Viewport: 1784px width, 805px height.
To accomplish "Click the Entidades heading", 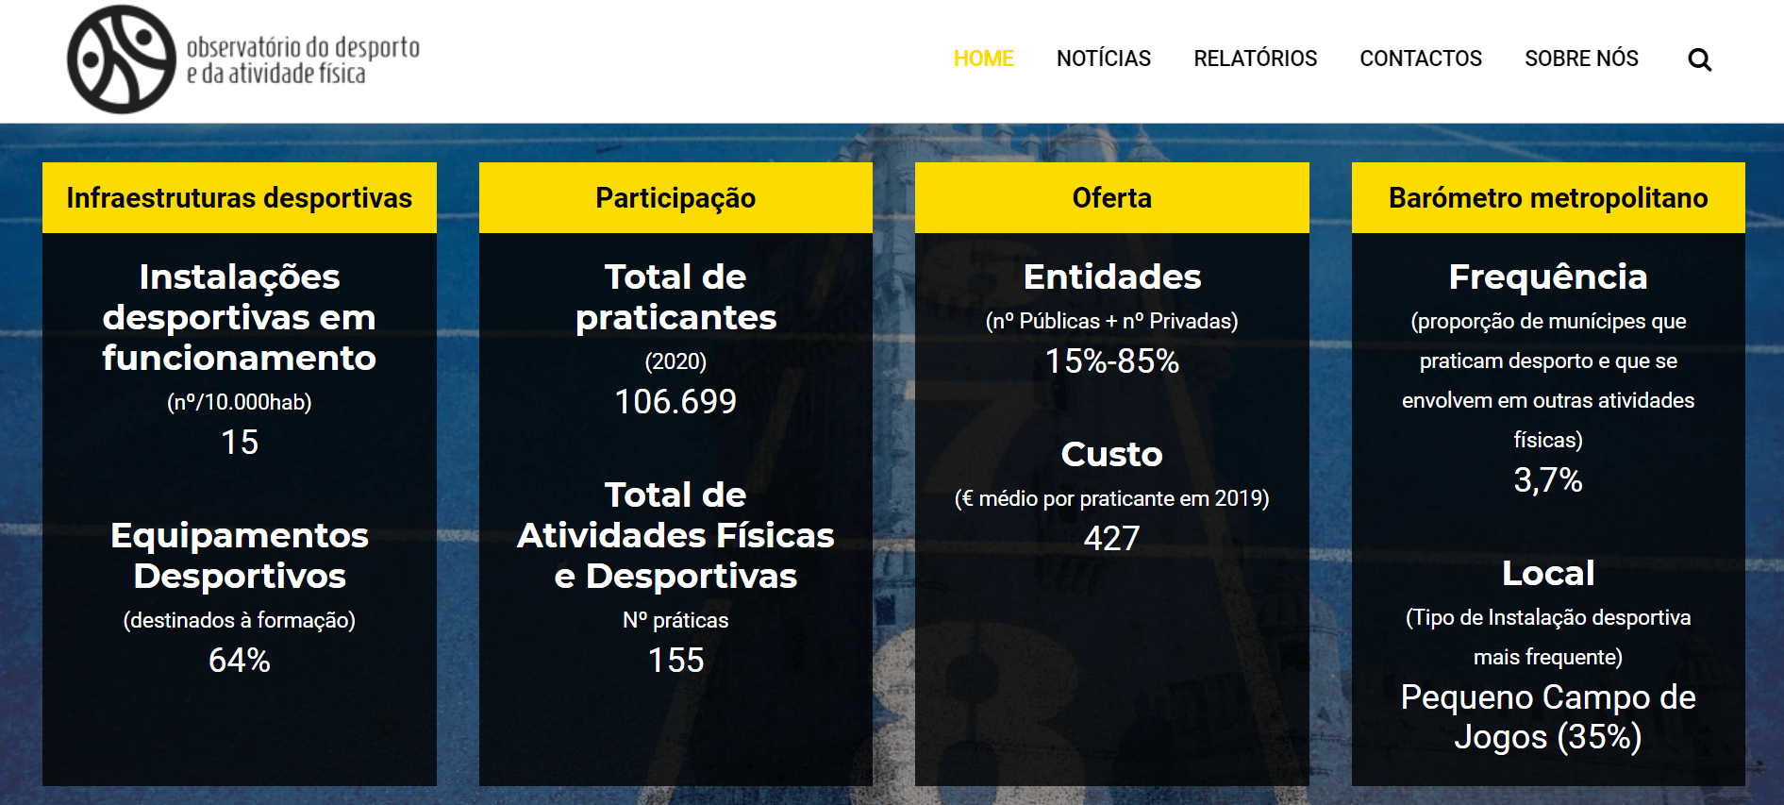I will 1111,277.
